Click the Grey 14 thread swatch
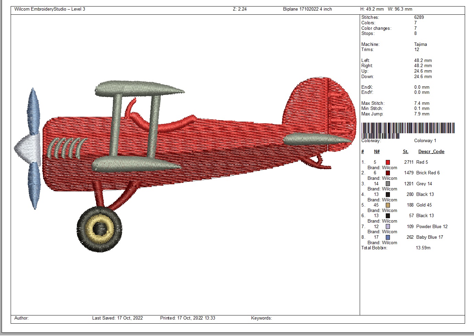Viewport: 474px width, 336px height. click(388, 184)
